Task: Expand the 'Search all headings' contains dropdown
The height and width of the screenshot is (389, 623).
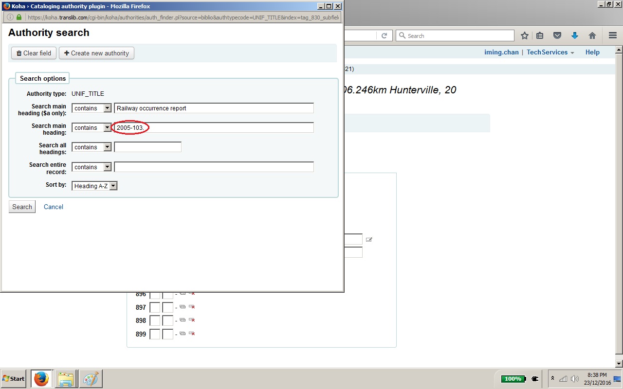Action: [92, 147]
